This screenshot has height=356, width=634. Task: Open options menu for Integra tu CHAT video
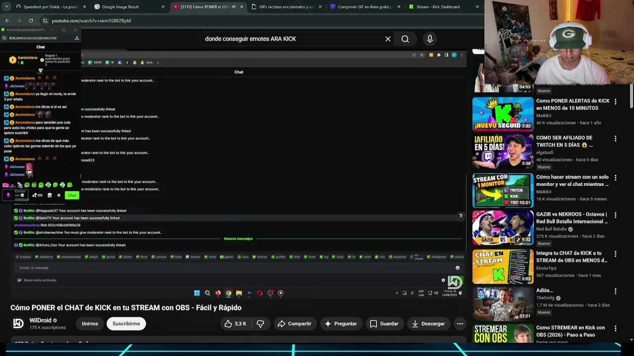(615, 254)
